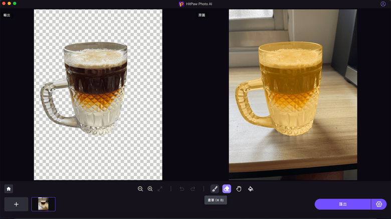
Task: Select the brush tool
Action: coord(215,189)
